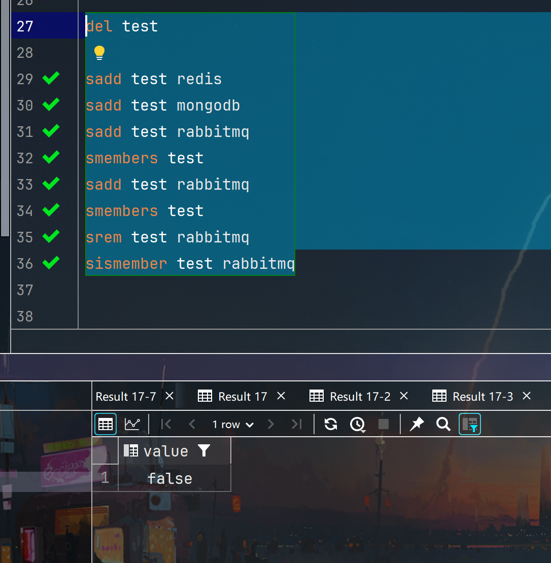551x563 pixels.
Task: Click the stop execution square button
Action: point(384,424)
